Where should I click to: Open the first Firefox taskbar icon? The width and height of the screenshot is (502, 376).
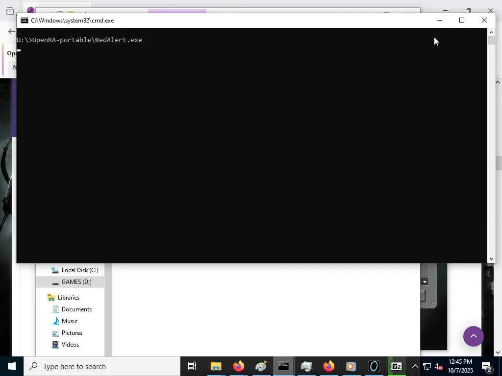(x=239, y=366)
